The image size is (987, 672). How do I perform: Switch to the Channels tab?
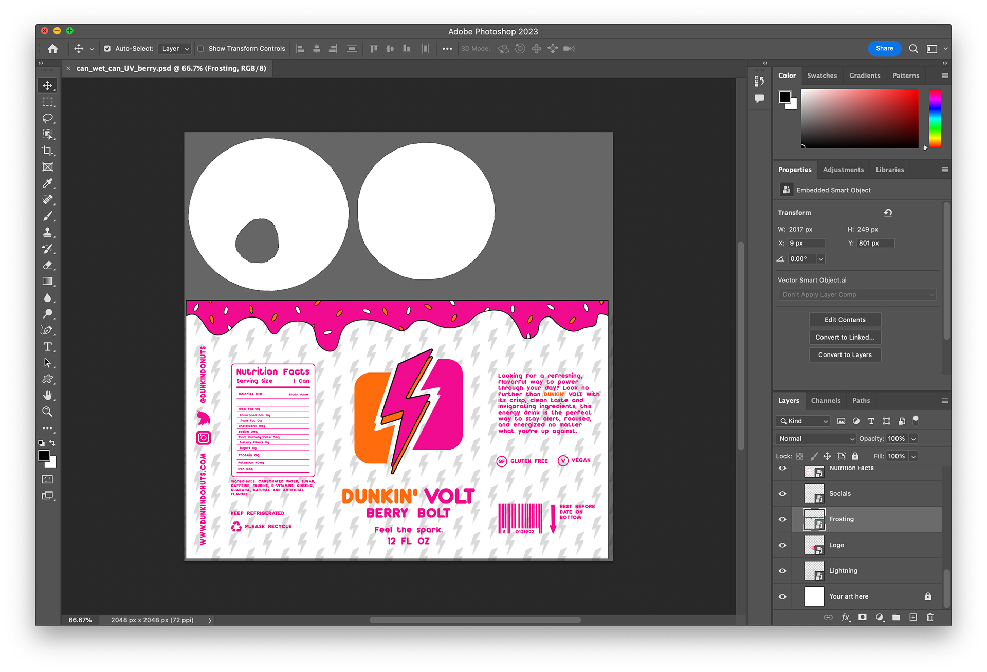click(x=826, y=401)
